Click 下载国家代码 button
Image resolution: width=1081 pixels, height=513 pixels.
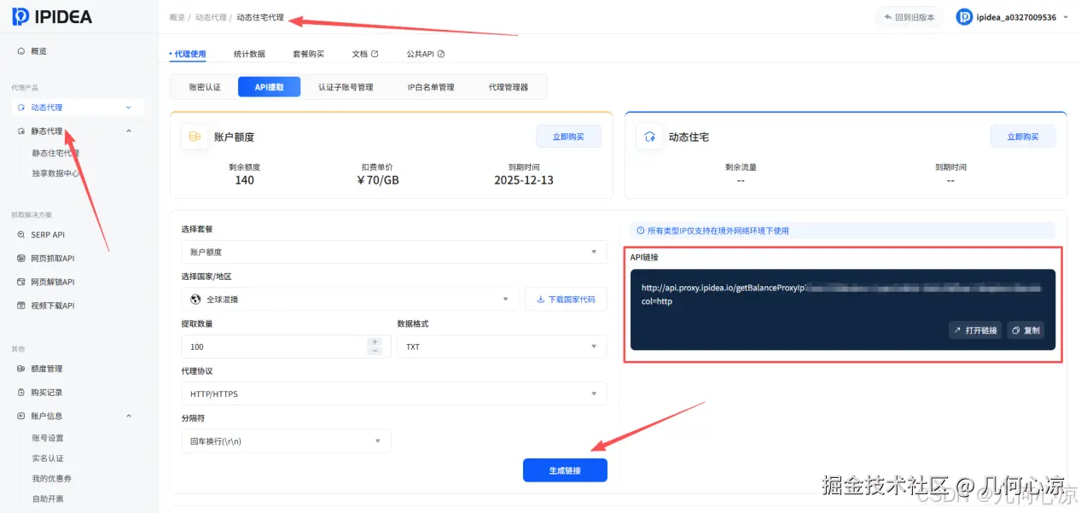[x=566, y=300]
